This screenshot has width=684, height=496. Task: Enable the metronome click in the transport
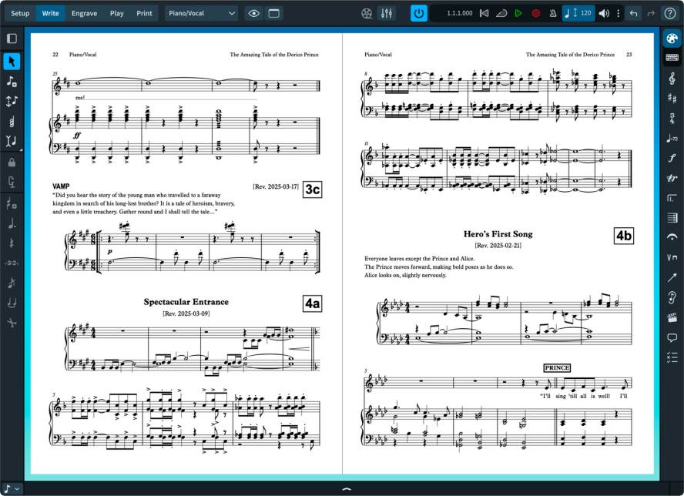click(553, 13)
